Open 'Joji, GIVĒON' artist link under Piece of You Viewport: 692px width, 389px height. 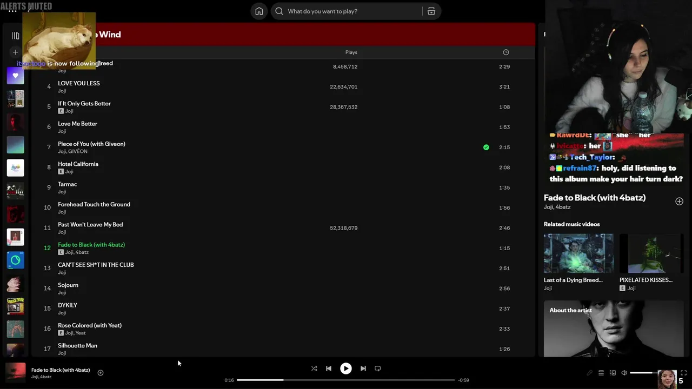(72, 151)
